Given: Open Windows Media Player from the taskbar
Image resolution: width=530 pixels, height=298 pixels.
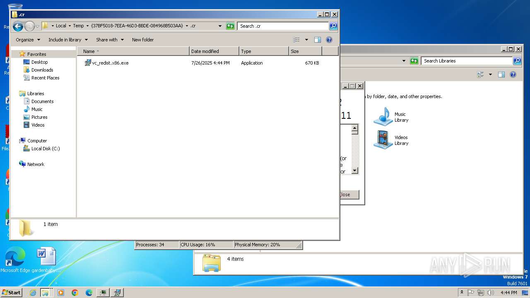Looking at the screenshot, I should (61, 293).
